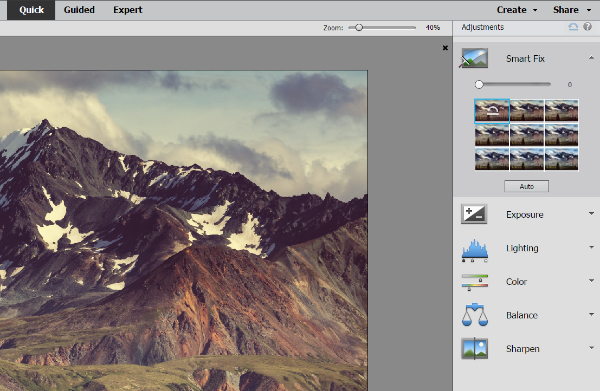The image size is (600, 391).
Task: Open the Share dropdown menu
Action: (x=571, y=9)
